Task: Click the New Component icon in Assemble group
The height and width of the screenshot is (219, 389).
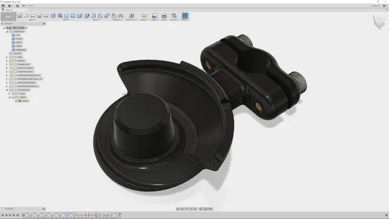Action: coord(114,16)
